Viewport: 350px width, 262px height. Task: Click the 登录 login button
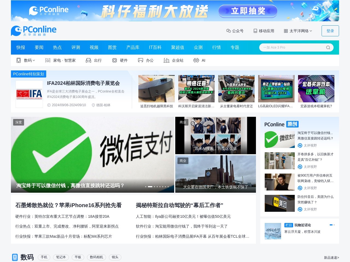coord(330,31)
